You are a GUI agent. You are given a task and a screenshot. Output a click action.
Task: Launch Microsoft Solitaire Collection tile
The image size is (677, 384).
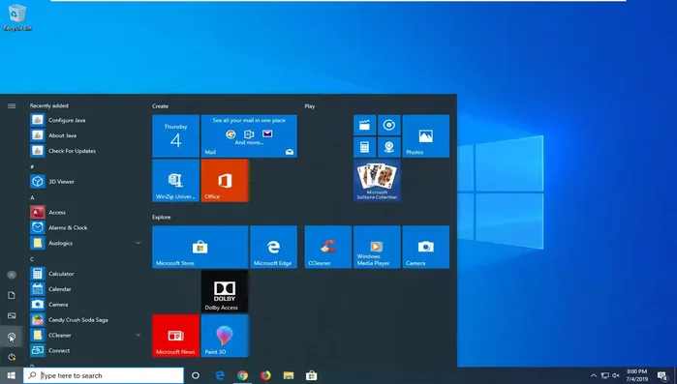(377, 180)
